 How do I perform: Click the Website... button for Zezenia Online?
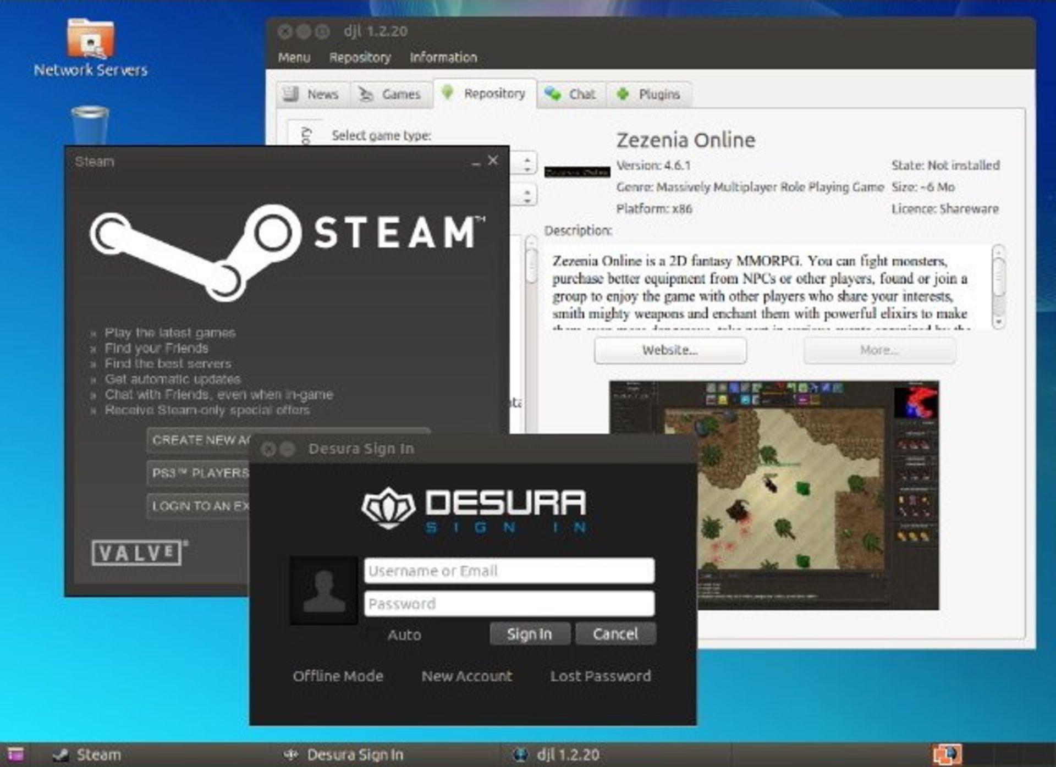pyautogui.click(x=670, y=350)
